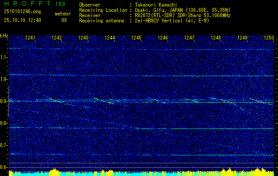Click the kHz axis unit label
Screen dimensions: 278x176
pos(4,36)
